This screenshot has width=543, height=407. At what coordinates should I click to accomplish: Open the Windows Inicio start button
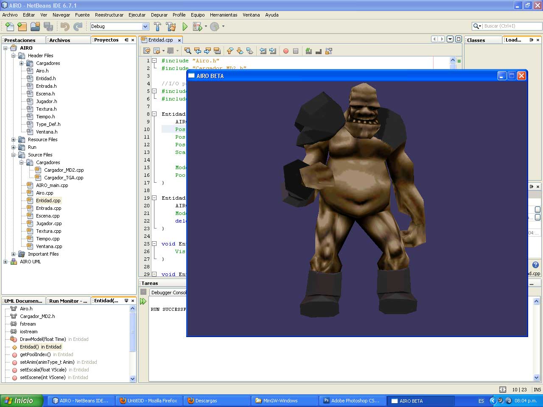coord(22,401)
